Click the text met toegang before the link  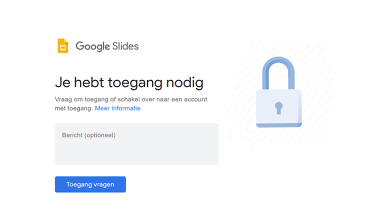(x=73, y=109)
